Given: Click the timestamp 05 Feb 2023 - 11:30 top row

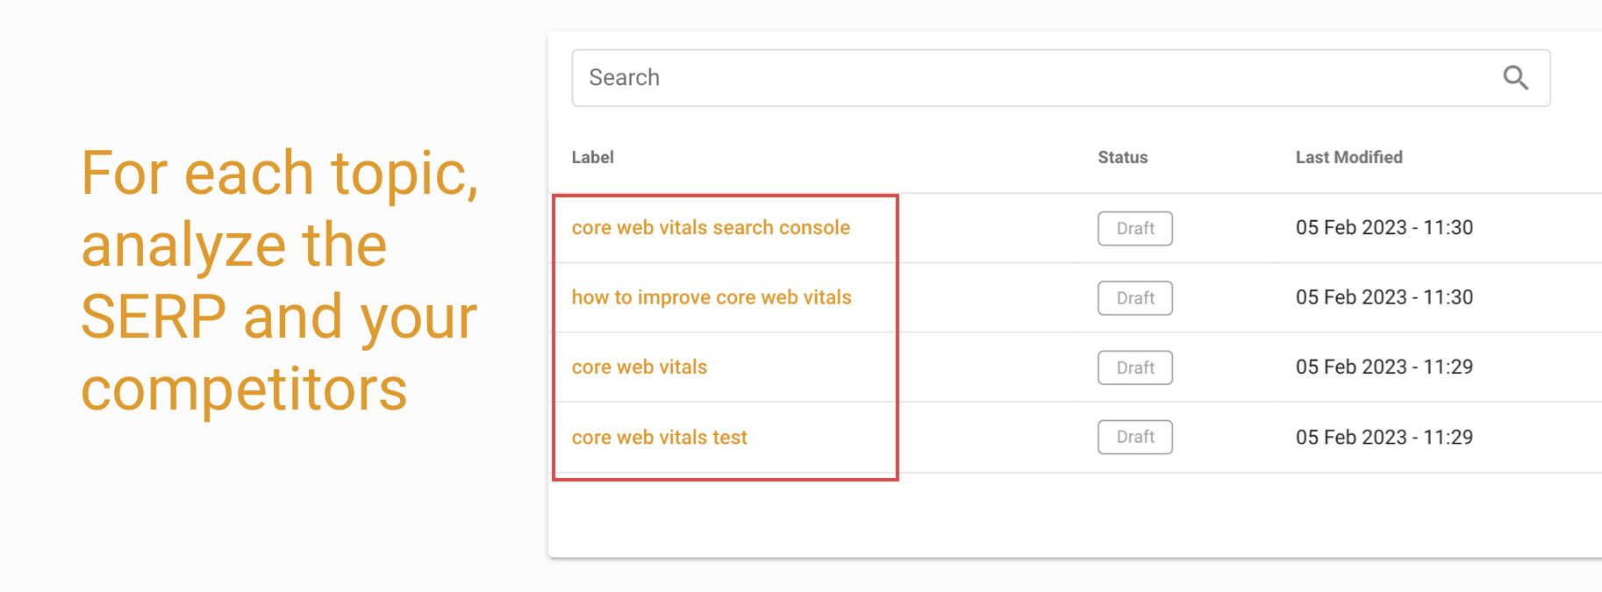Looking at the screenshot, I should (1384, 227).
